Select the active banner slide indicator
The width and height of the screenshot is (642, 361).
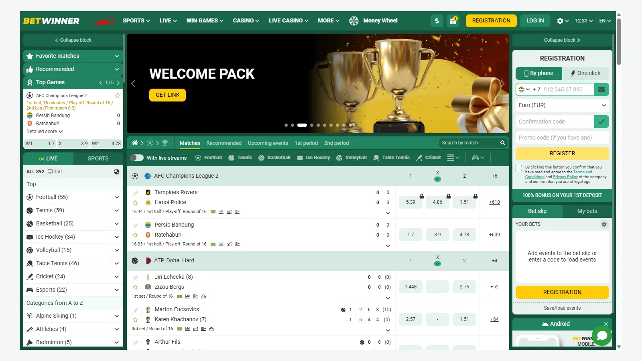(x=302, y=125)
